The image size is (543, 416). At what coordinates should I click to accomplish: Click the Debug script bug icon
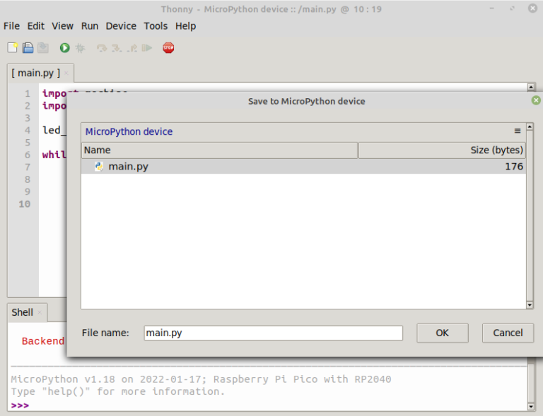click(x=80, y=48)
